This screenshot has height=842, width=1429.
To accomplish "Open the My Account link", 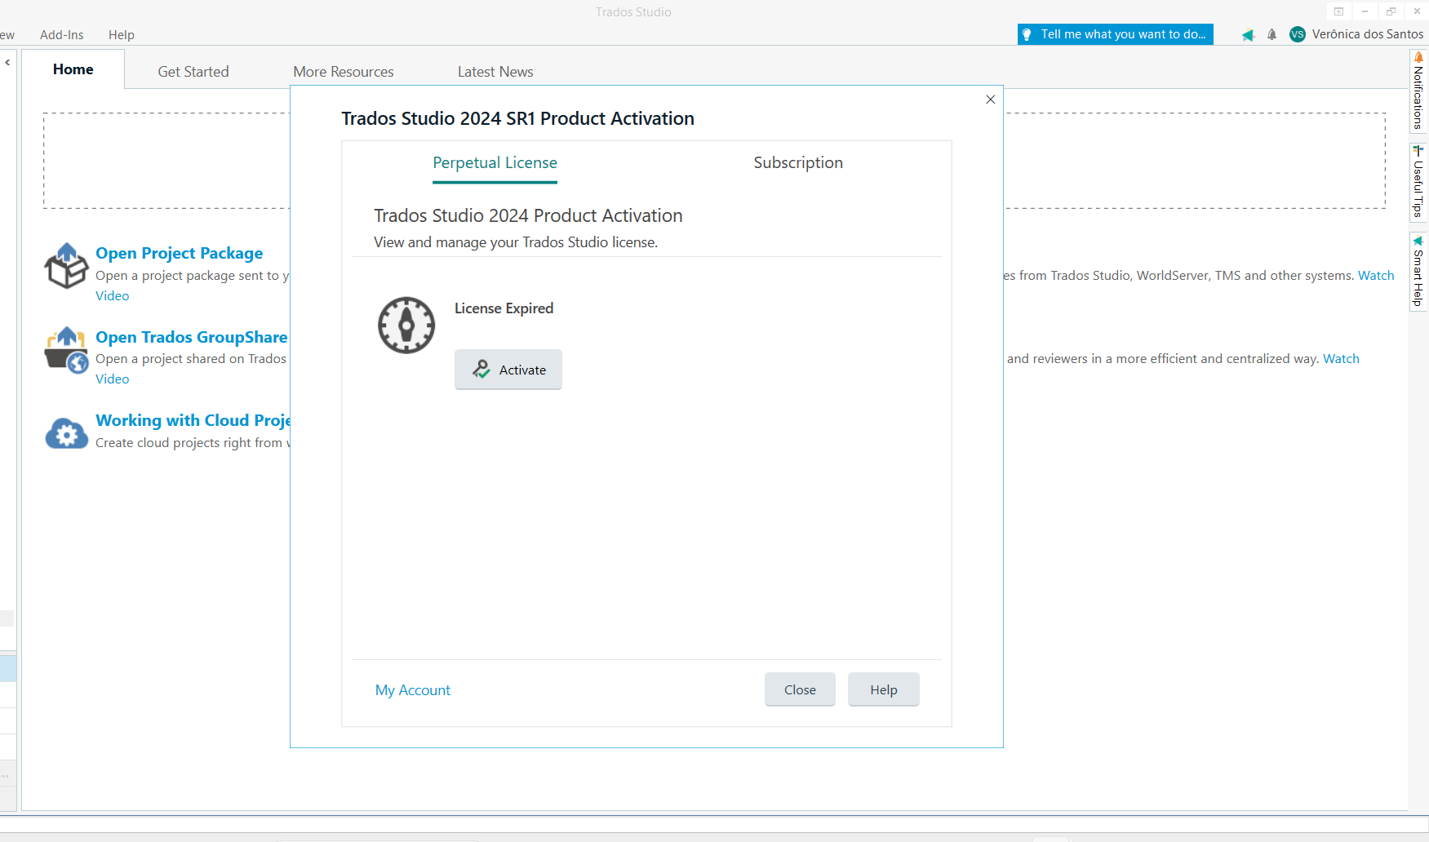I will click(x=412, y=689).
